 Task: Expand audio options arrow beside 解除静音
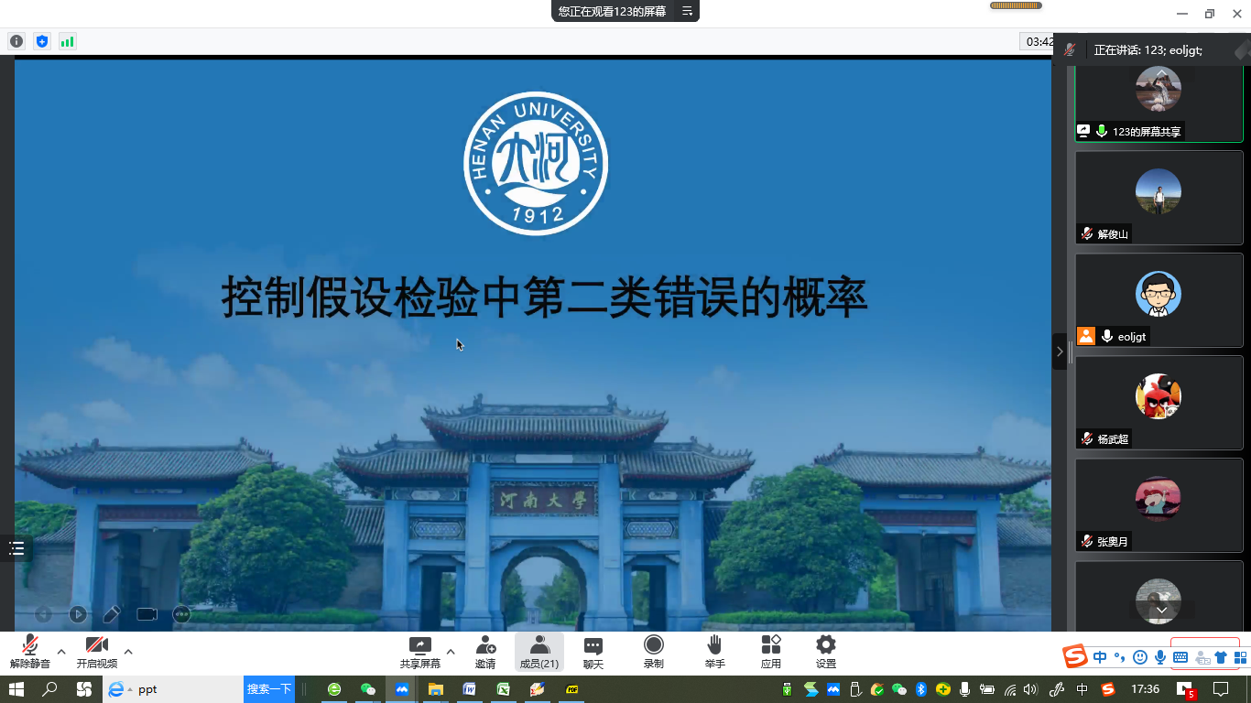point(61,652)
